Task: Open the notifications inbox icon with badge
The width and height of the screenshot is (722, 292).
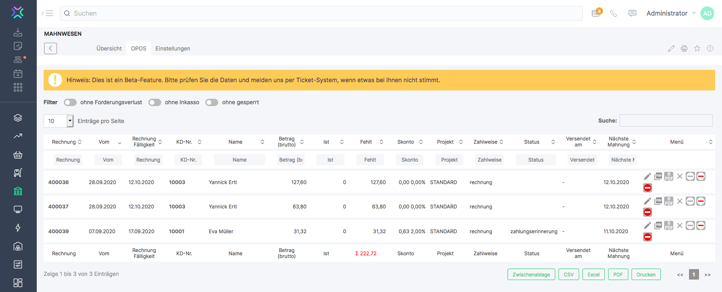Action: coord(596,13)
